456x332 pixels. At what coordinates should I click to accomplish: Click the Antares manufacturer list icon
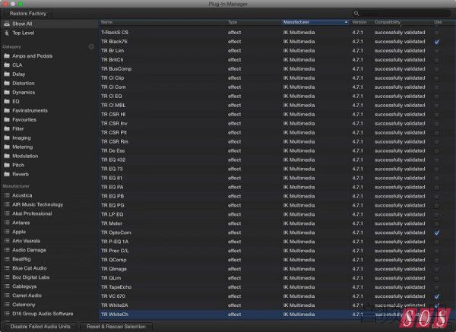pos(7,223)
